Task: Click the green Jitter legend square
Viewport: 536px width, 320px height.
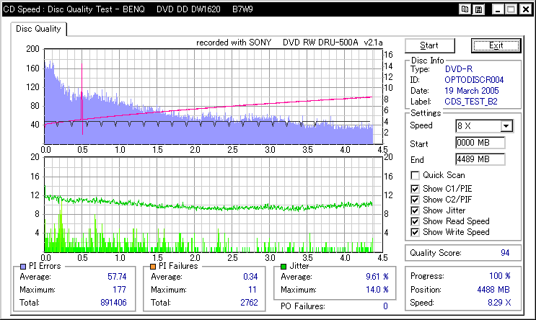Action: [x=284, y=267]
